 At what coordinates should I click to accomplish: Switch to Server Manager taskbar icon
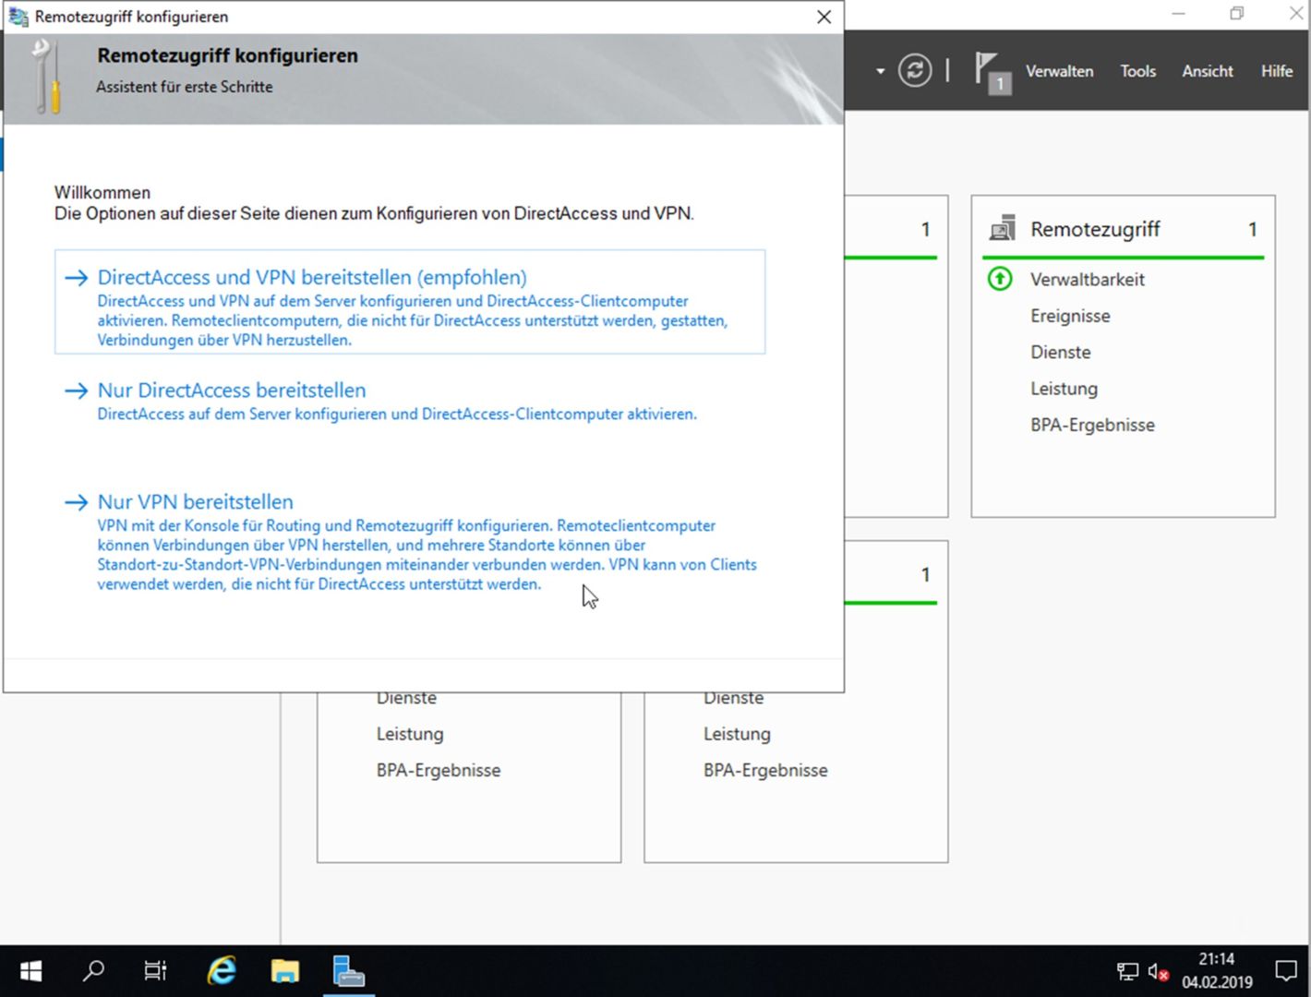[x=349, y=971]
